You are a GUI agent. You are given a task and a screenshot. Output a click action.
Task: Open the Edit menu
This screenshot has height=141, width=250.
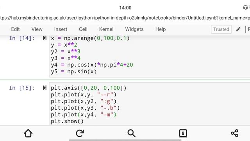15,29
